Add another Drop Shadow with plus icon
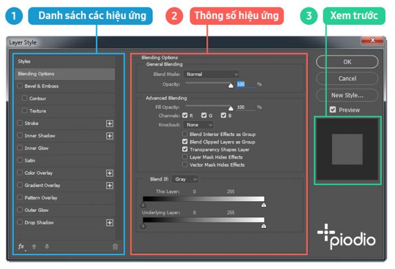395x269 pixels. tap(110, 222)
